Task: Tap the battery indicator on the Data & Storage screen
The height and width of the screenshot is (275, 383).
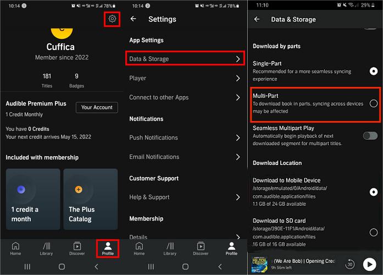Action: click(373, 5)
